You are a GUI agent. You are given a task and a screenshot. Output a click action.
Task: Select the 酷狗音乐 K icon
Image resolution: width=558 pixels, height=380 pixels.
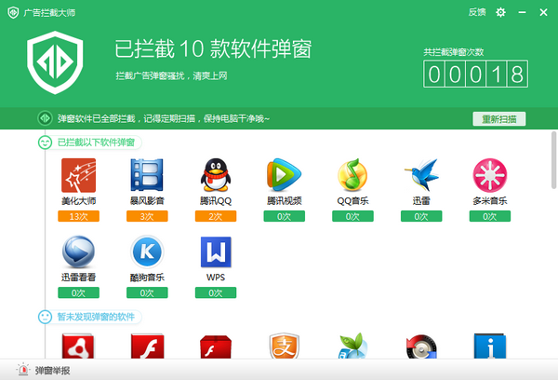tap(147, 251)
